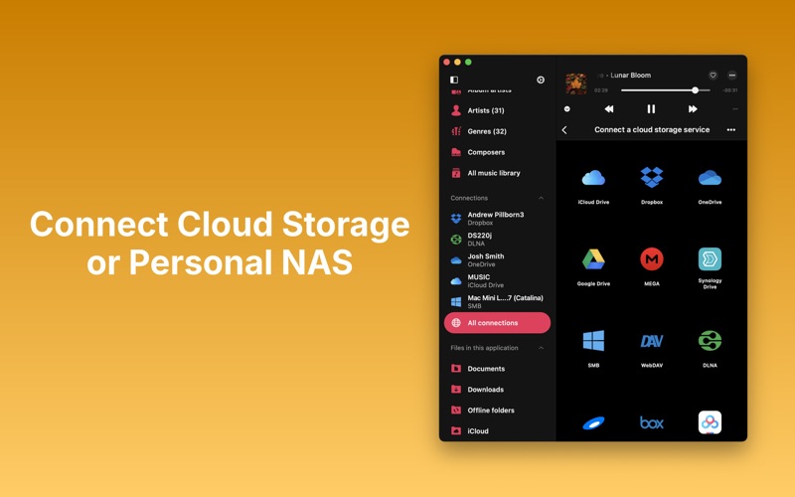
Task: Open Andrew Pillborn3 Dropbox connection
Action: [497, 219]
